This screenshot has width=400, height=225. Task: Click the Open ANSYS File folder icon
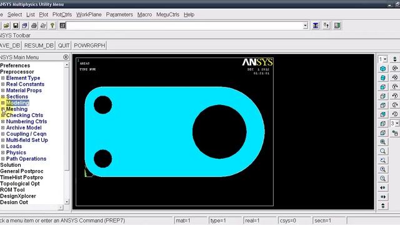[x=6, y=26]
